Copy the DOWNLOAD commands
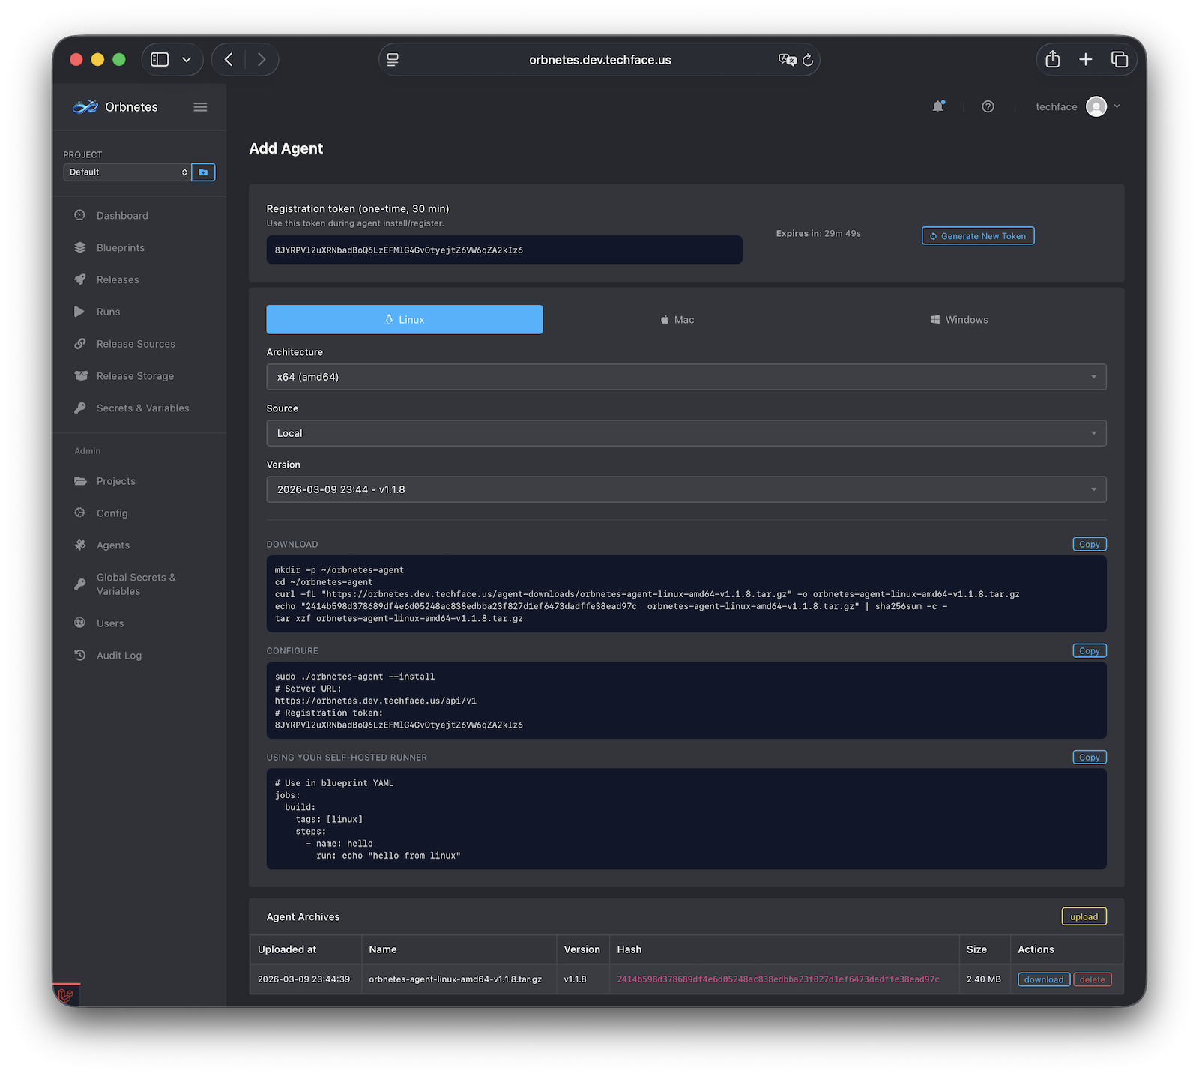 (1089, 545)
